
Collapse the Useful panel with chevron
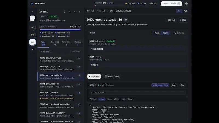[x=79, y=12]
